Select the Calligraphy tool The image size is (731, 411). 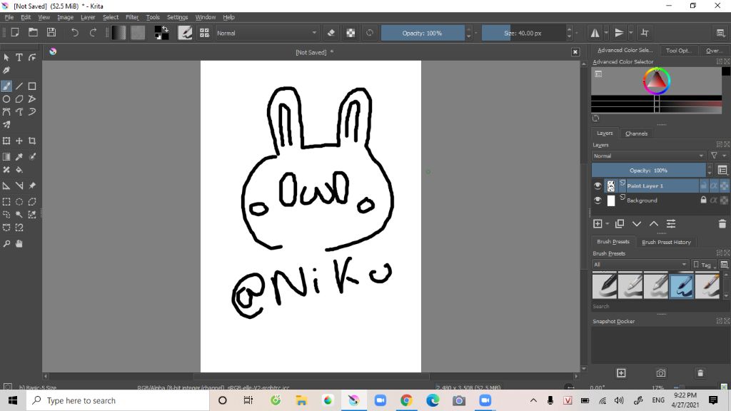click(6, 71)
